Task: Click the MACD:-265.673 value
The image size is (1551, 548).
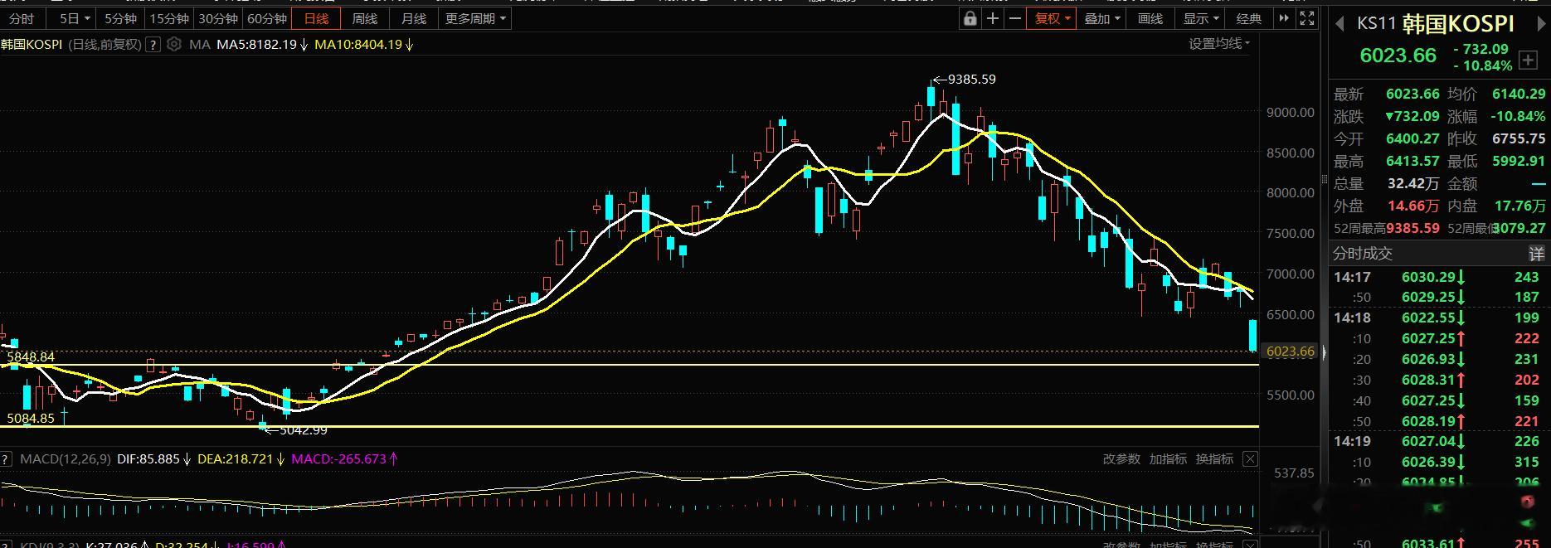Action: [x=339, y=458]
